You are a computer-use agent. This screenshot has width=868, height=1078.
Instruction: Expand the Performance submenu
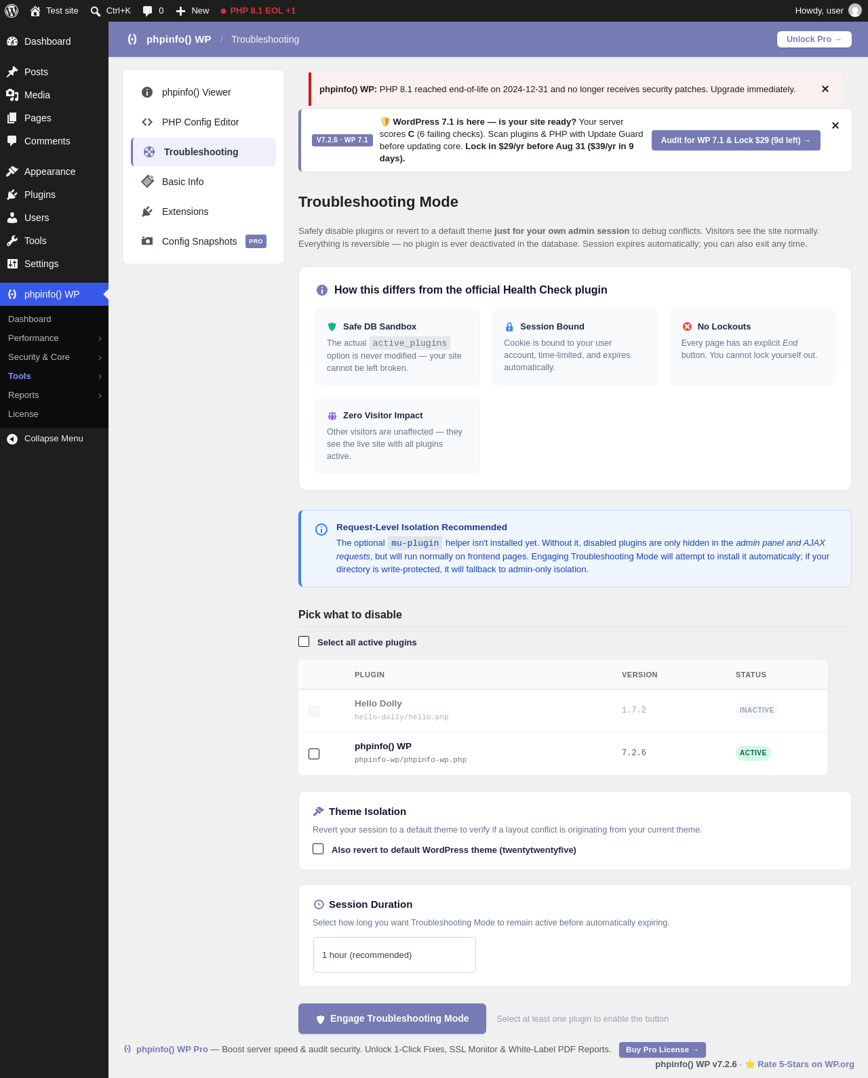(x=100, y=338)
